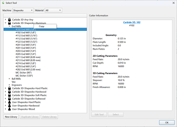Select #203 End Mill (1/4")
Image resolution: width=177 pixels, height=127 pixels.
26,51
